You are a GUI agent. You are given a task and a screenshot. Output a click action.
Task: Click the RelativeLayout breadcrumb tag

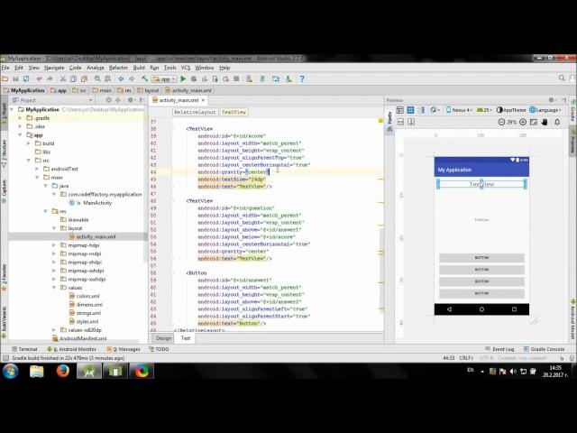tap(195, 112)
